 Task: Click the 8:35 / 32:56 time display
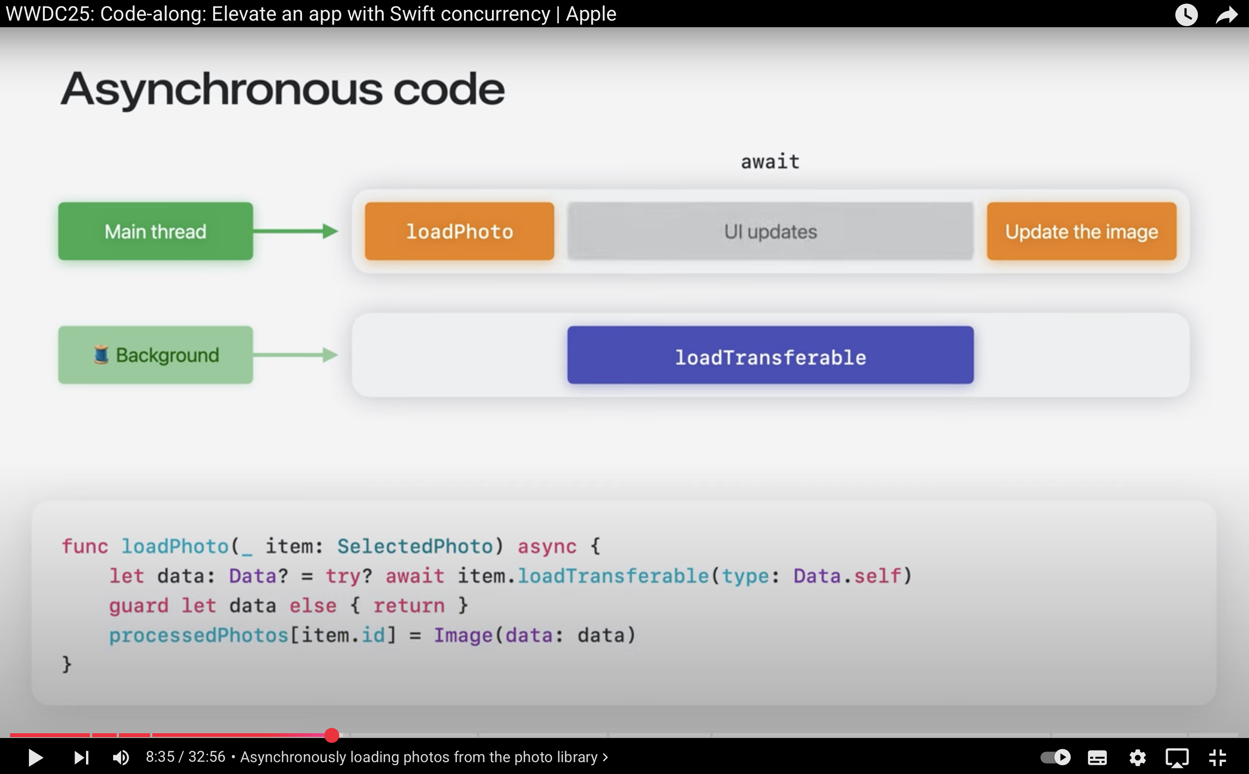[x=185, y=756]
